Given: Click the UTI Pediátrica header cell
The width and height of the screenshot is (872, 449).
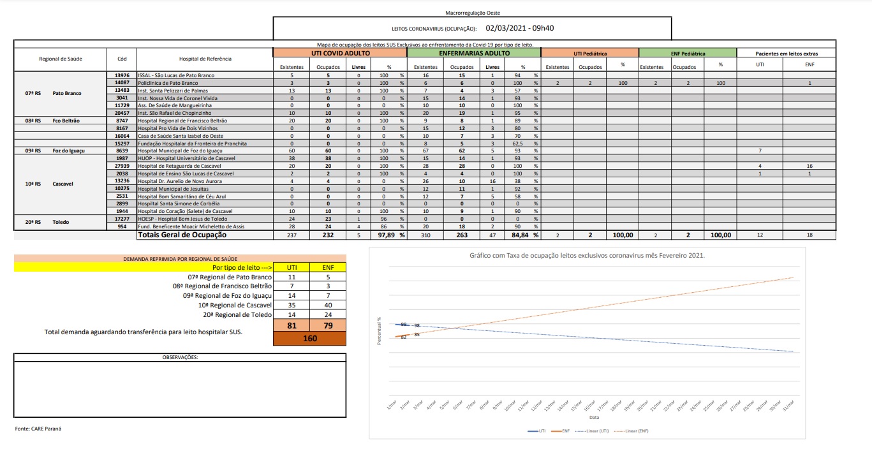Looking at the screenshot, I should coord(590,54).
